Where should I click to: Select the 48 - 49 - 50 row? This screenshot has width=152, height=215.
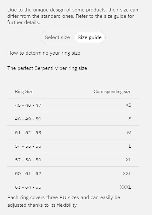click(x=73, y=119)
